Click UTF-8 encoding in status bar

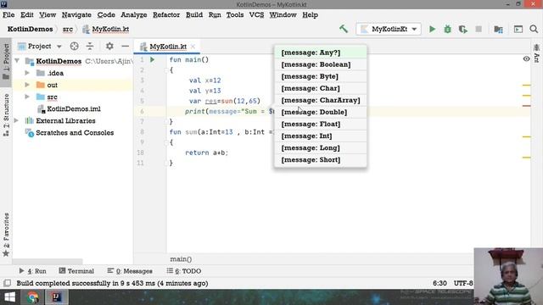463,283
